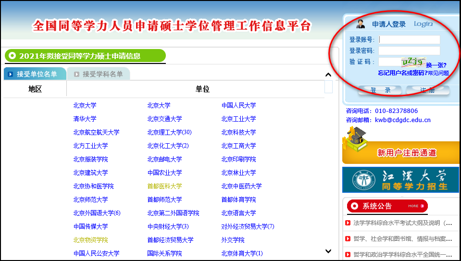Image resolution: width=461 pixels, height=261 pixels.
Task: Open the 中国农业大学 link
Action: pyautogui.click(x=164, y=173)
